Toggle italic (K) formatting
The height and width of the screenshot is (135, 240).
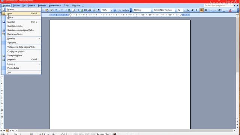pyautogui.click(x=192, y=10)
